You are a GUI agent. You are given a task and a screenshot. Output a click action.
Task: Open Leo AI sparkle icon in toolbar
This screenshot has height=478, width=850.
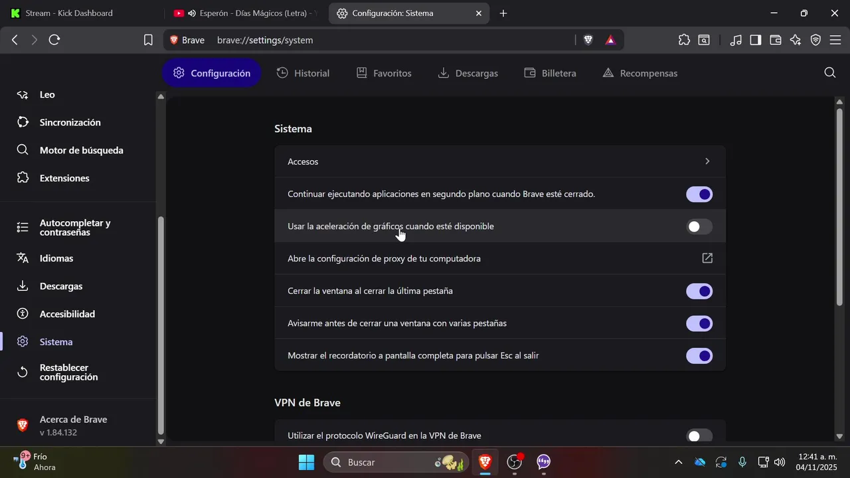pos(796,40)
